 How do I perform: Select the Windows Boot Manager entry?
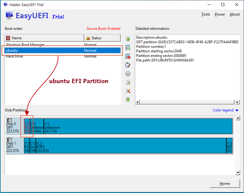62,44
